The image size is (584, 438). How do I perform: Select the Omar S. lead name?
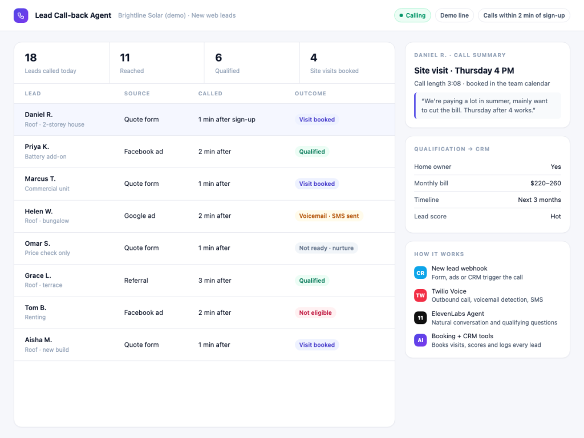coord(37,243)
